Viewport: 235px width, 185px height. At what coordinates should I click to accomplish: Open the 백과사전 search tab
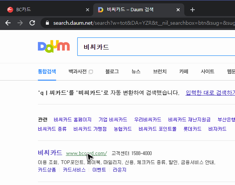[x=77, y=72]
